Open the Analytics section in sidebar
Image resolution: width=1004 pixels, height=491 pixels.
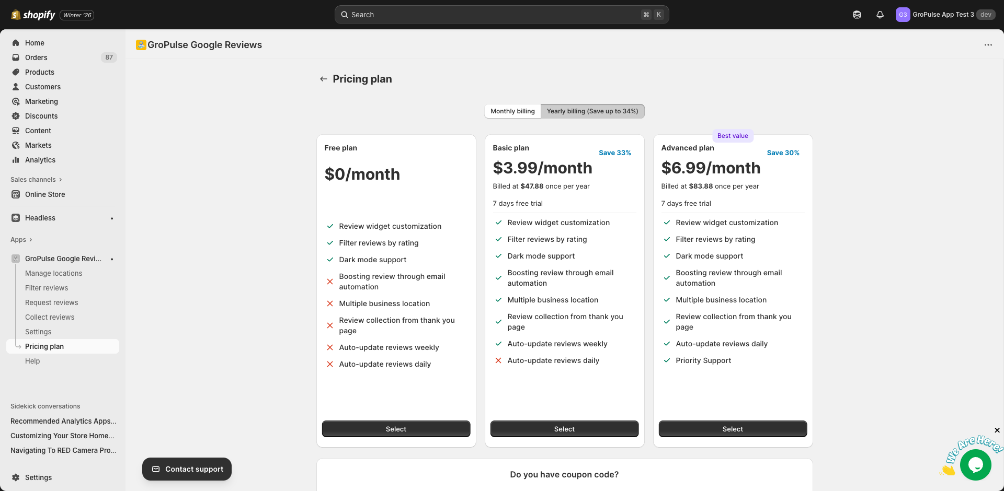point(40,160)
